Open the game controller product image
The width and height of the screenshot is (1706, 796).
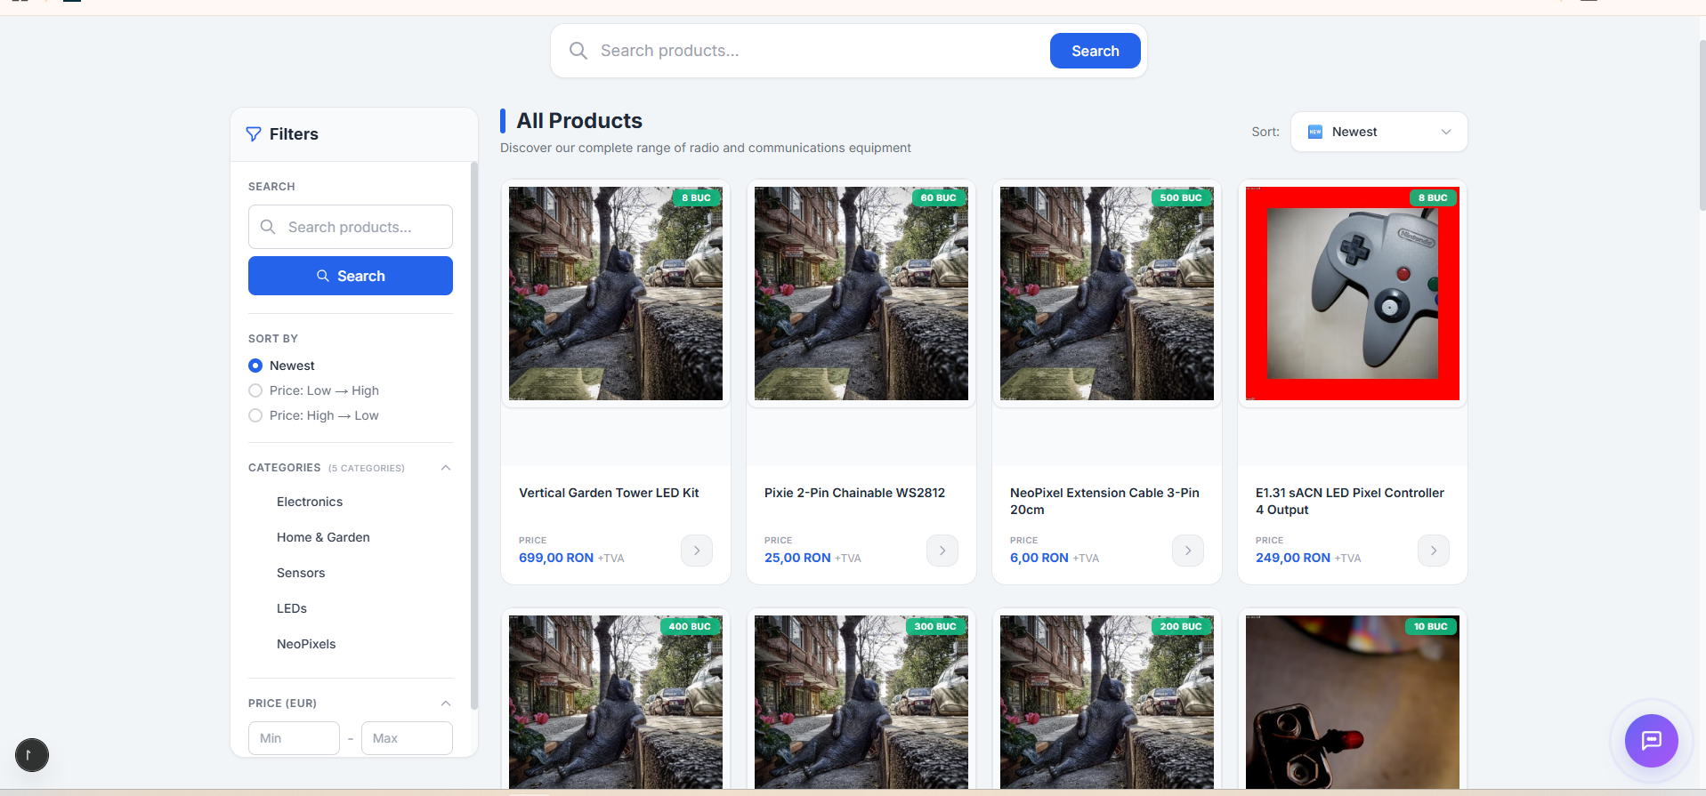click(1353, 293)
